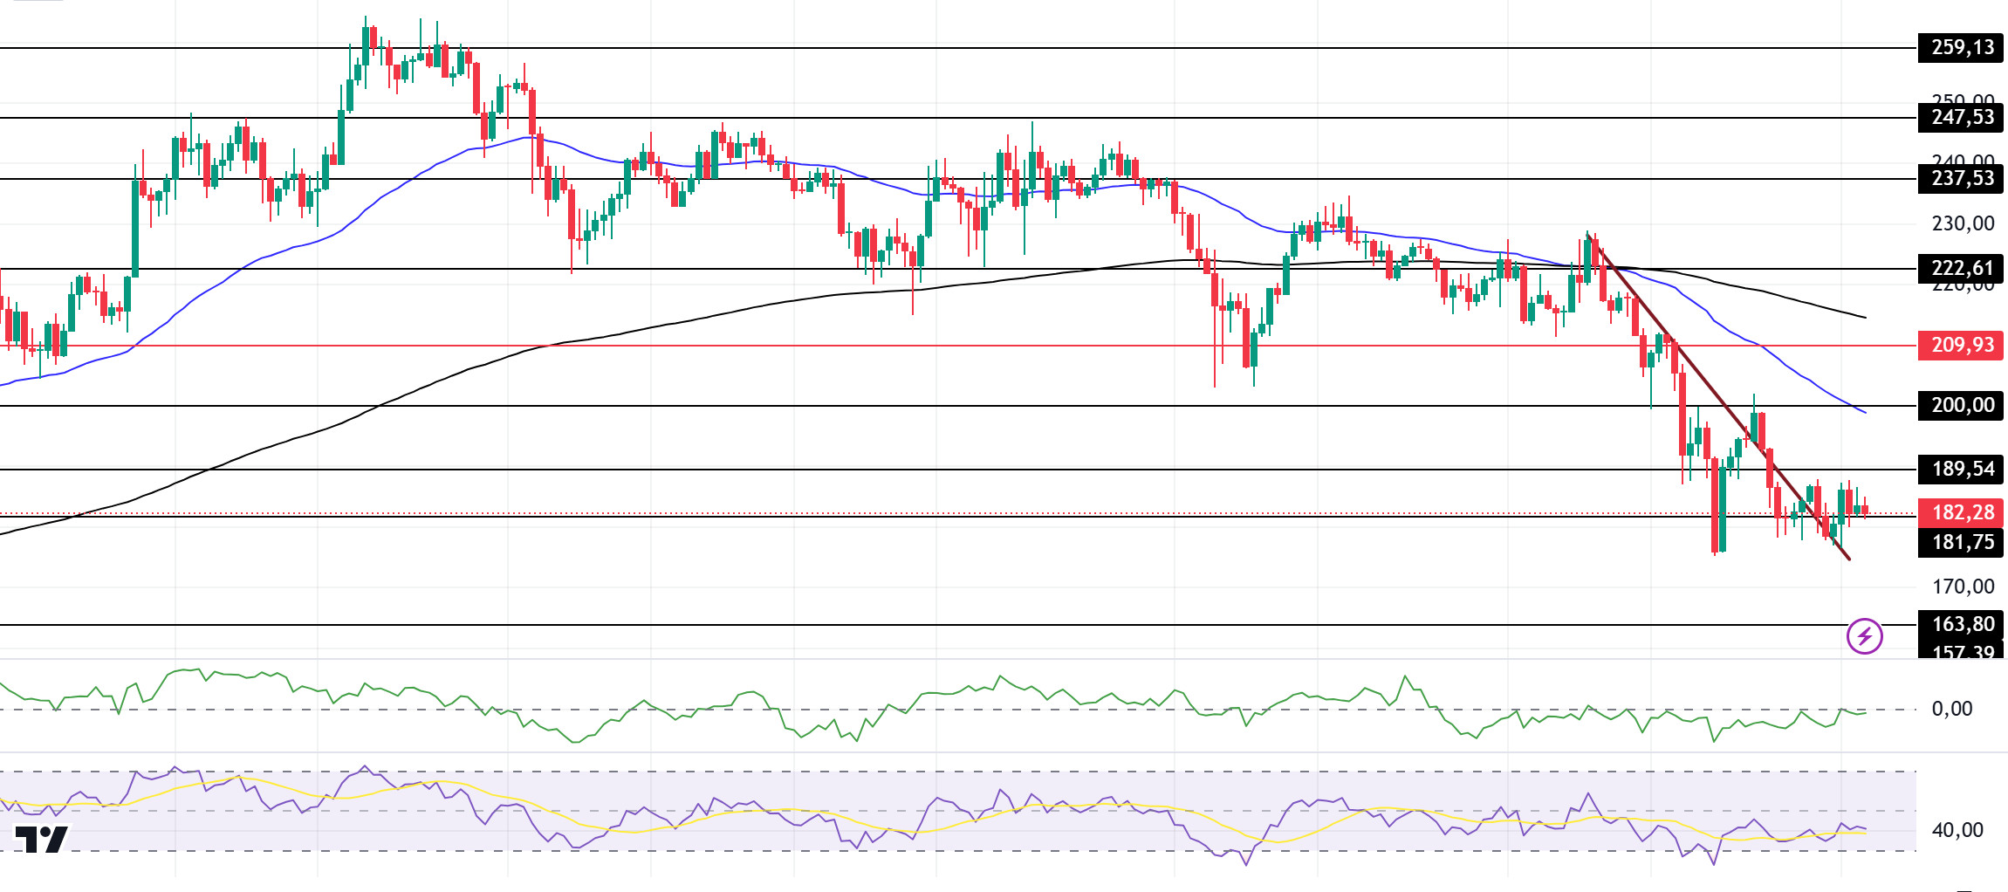The height and width of the screenshot is (892, 2008).
Task: Click the dark red descending trendline
Action: click(1717, 396)
